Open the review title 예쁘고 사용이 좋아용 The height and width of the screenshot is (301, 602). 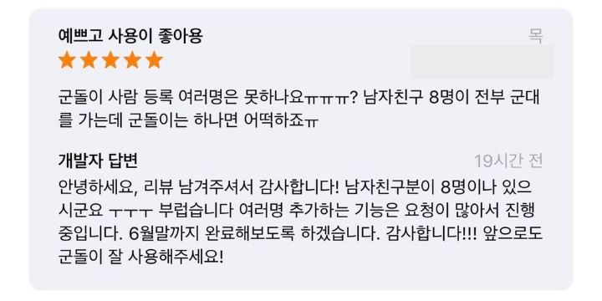130,37
